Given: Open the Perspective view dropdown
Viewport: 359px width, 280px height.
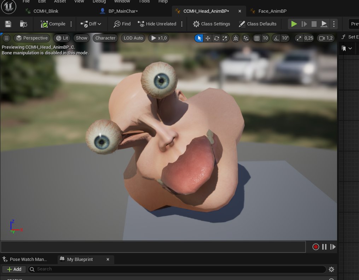Looking at the screenshot, I should [x=32, y=38].
